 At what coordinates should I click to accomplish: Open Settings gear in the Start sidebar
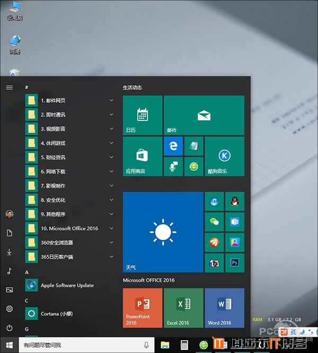coord(9,308)
